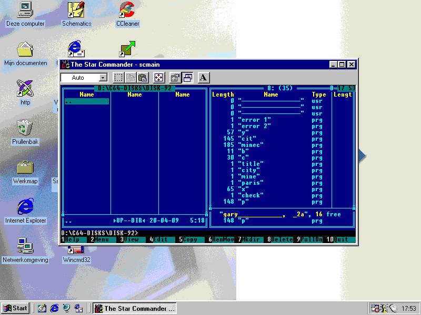Click the globe-and-monitor quick launch icon
The image size is (421, 315).
pos(66,308)
